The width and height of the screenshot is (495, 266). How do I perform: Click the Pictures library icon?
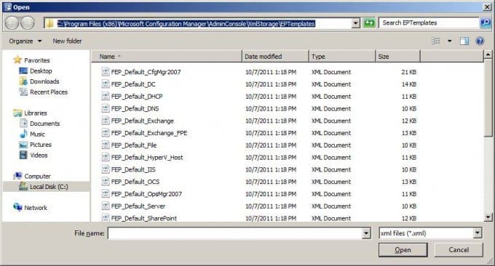23,145
